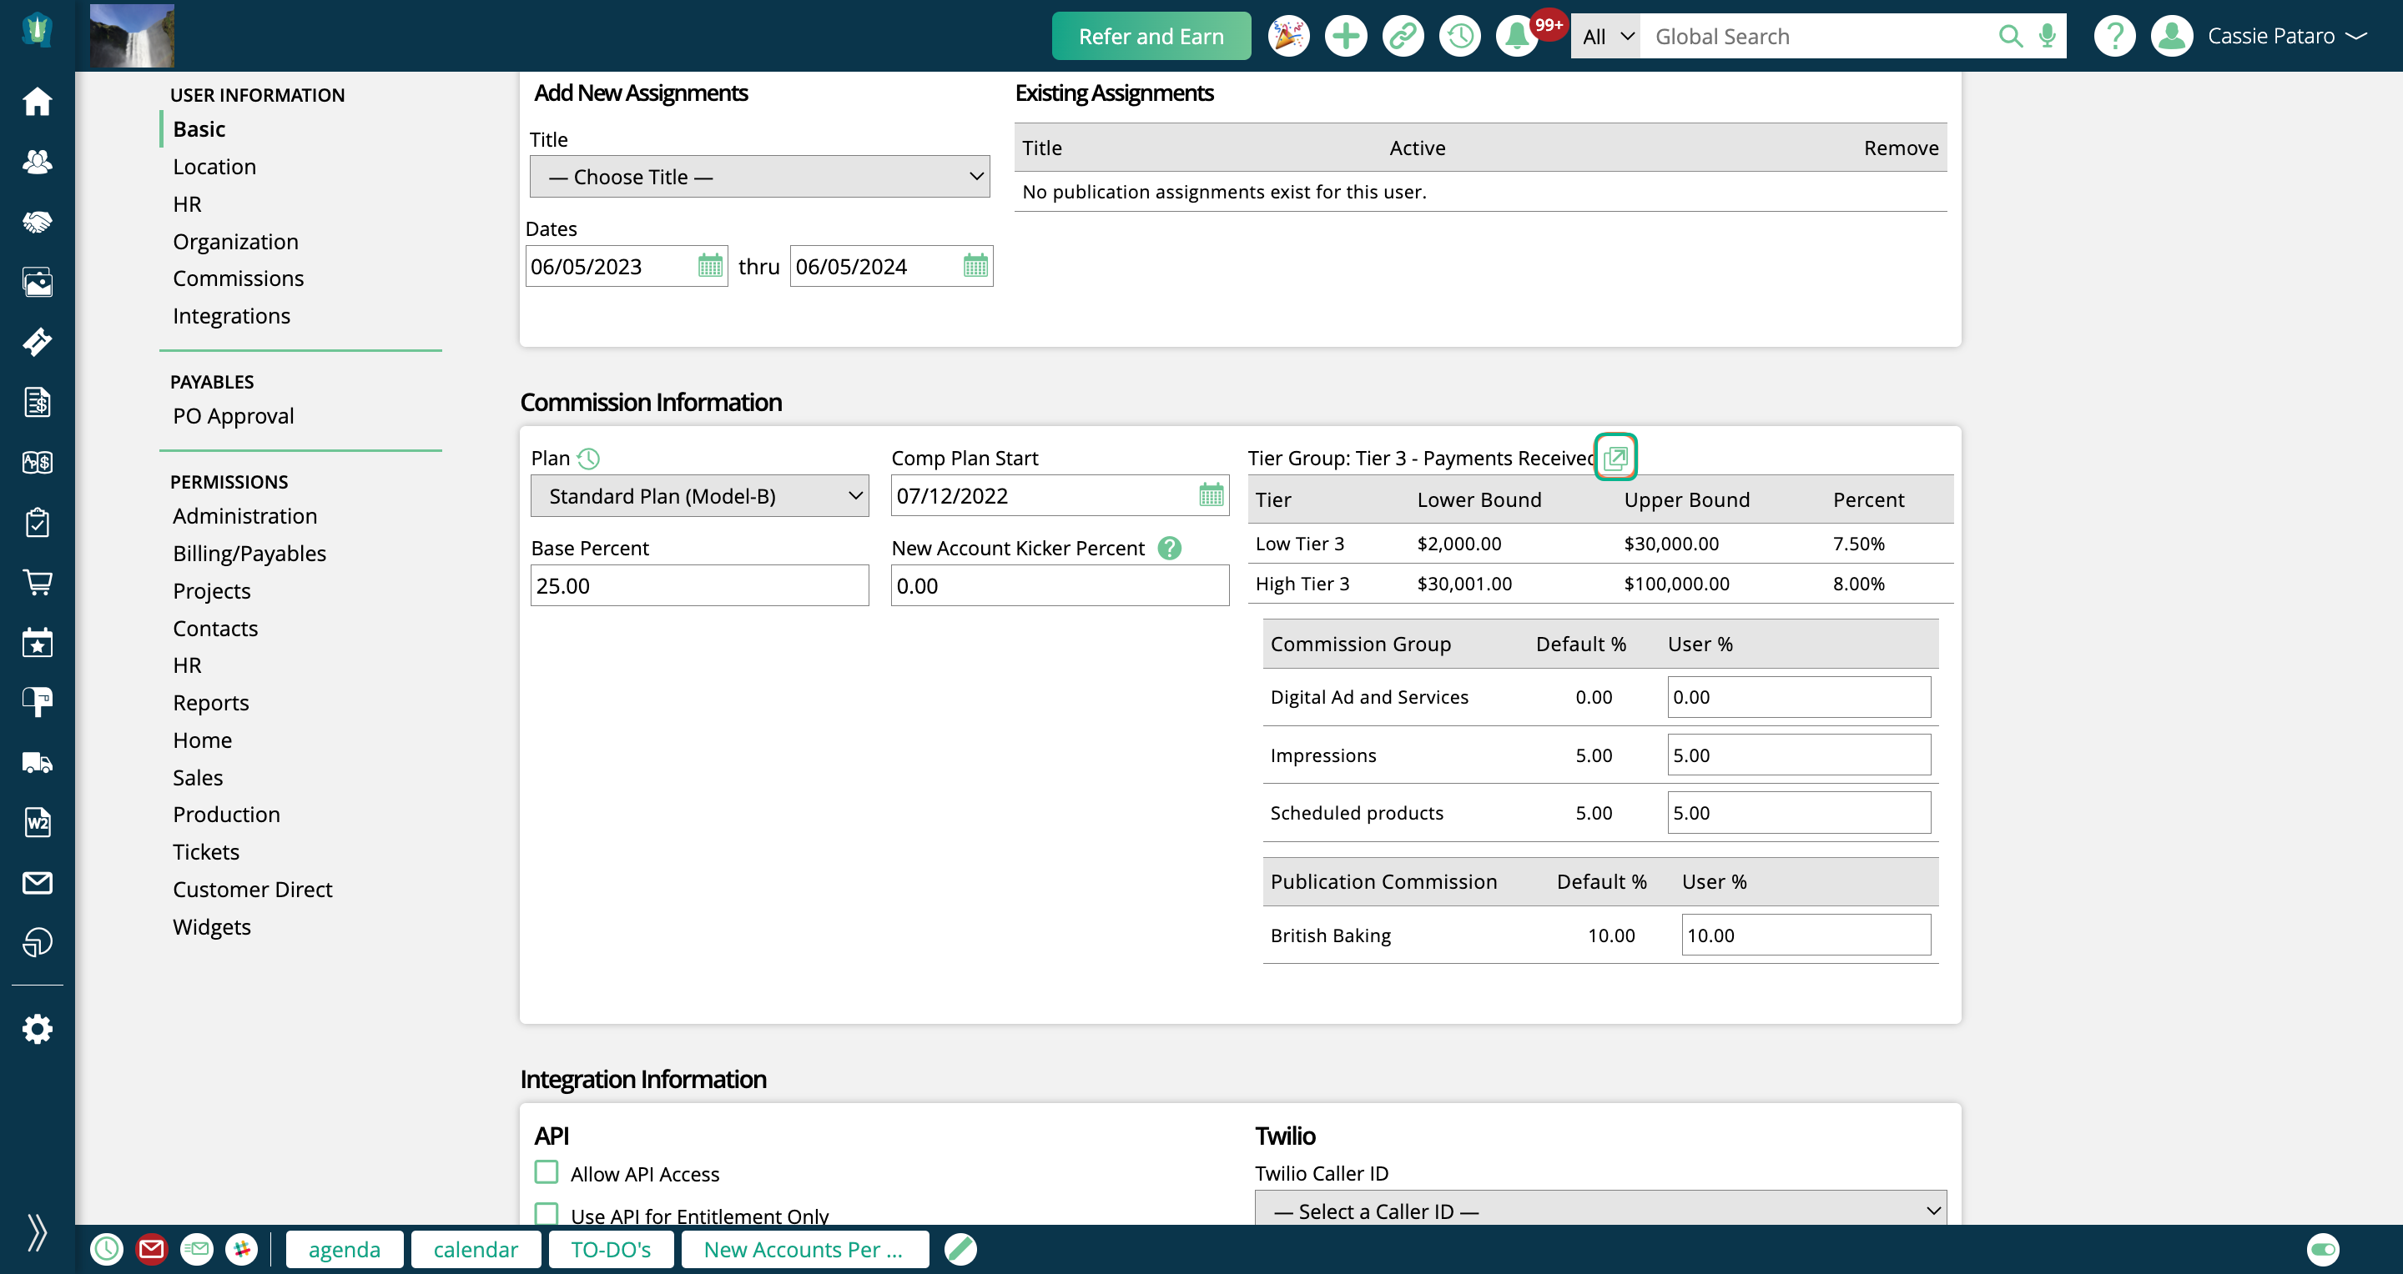
Task: Click the PO Approval link under Payables
Action: (234, 414)
